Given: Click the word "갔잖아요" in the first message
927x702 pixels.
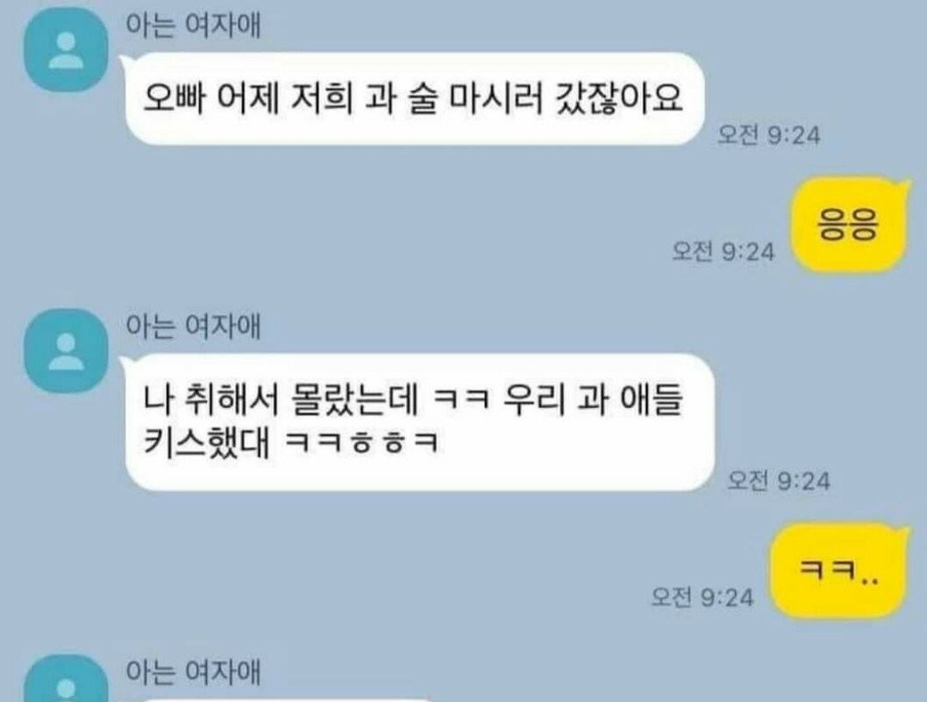Looking at the screenshot, I should coord(621,98).
